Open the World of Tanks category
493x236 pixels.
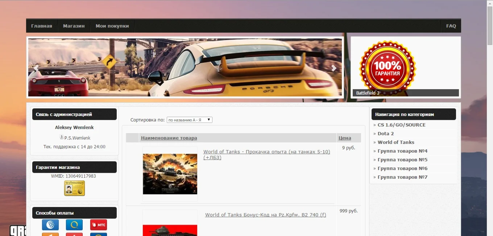396,142
